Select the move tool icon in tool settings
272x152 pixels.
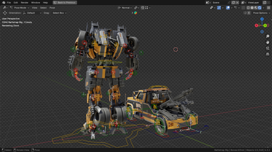[x=5, y=13]
